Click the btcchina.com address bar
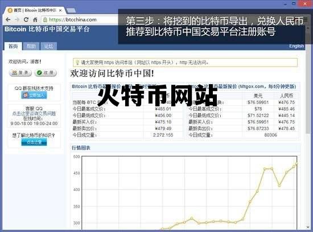The height and width of the screenshot is (232, 313). 80,19
